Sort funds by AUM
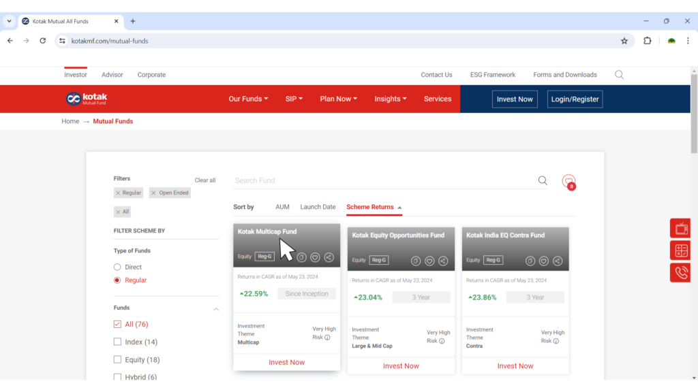 282,207
